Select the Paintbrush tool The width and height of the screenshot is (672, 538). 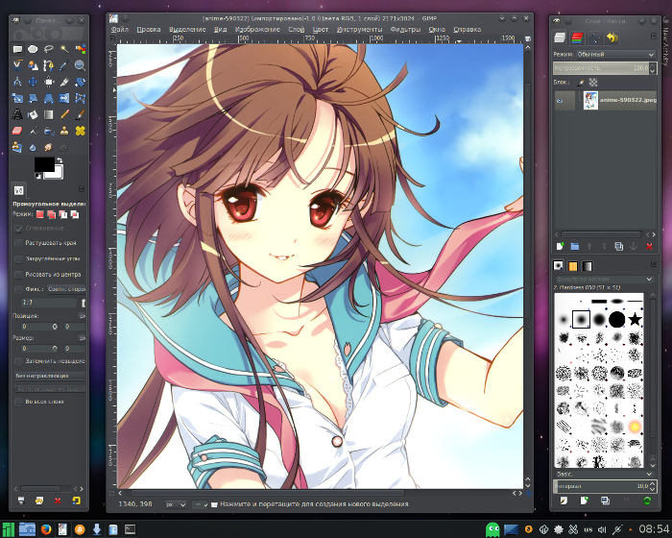[x=80, y=114]
